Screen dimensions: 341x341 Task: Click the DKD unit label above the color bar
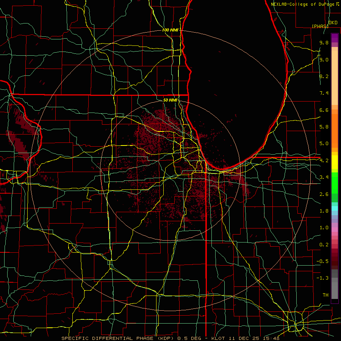pos(333,23)
